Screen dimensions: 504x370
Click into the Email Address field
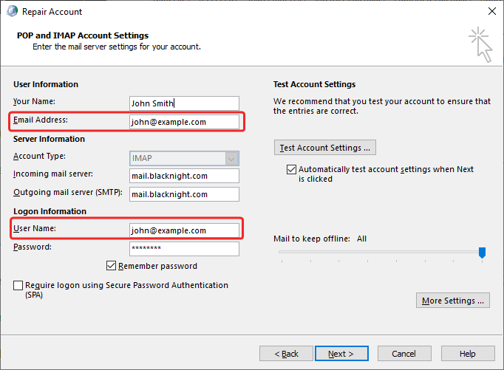click(x=184, y=122)
